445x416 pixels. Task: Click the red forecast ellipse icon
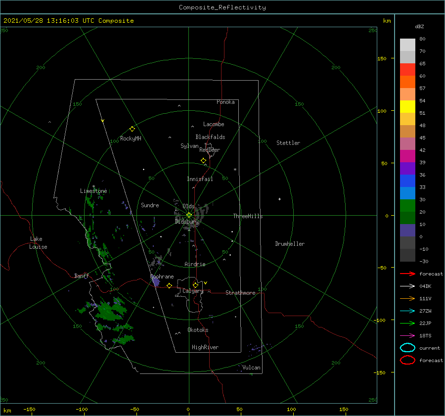(x=407, y=360)
